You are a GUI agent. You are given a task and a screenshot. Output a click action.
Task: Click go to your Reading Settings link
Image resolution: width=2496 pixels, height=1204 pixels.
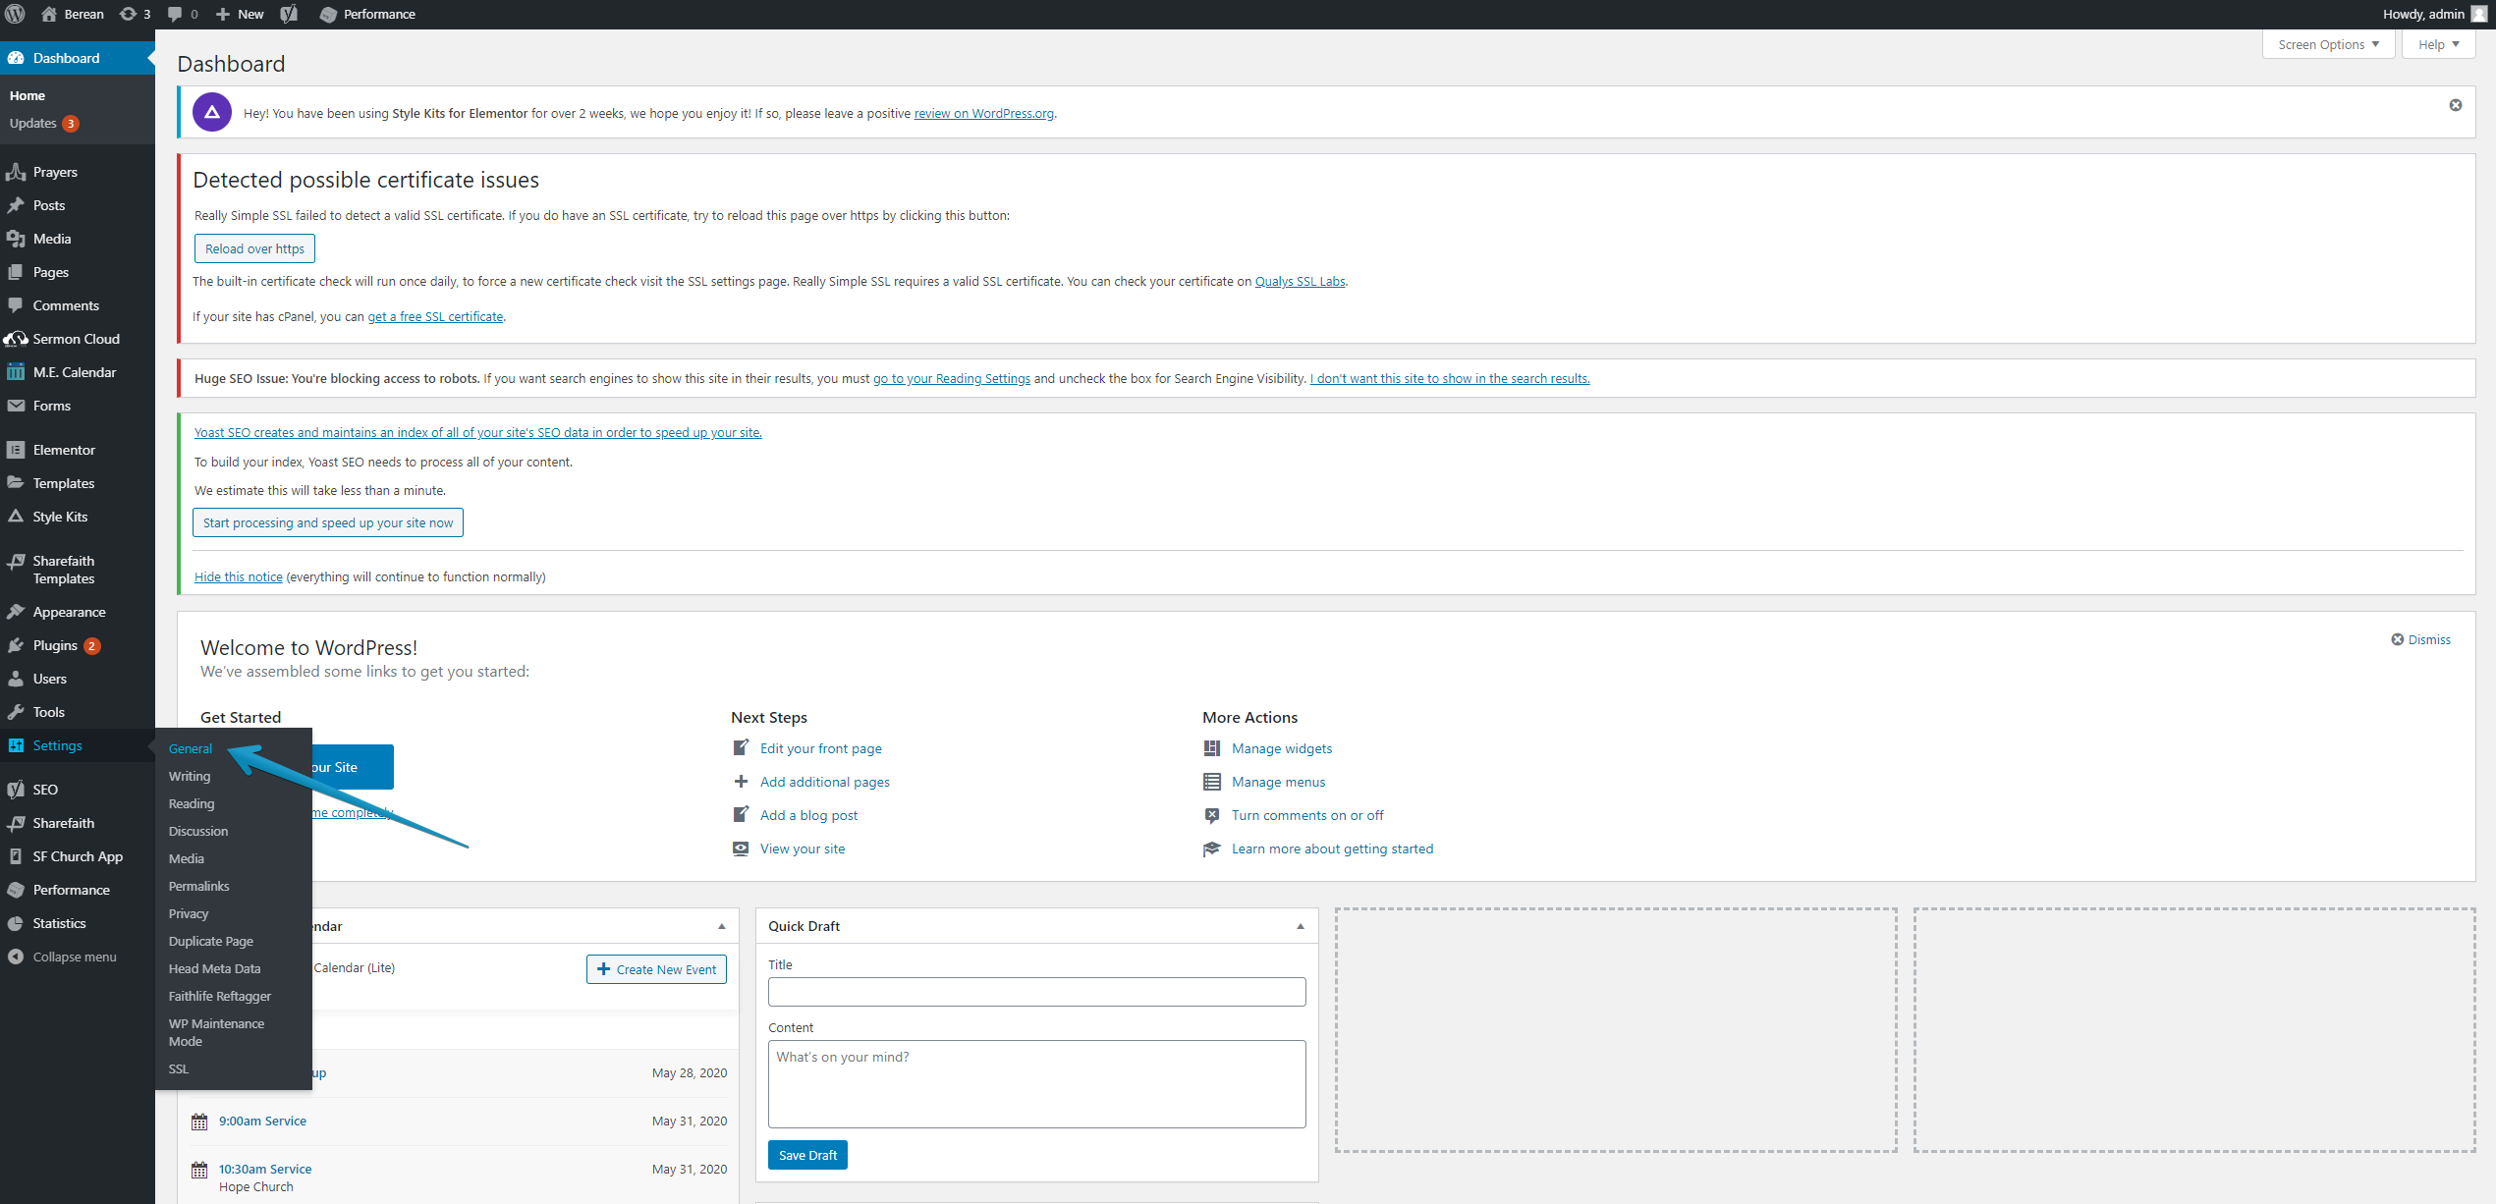[952, 378]
